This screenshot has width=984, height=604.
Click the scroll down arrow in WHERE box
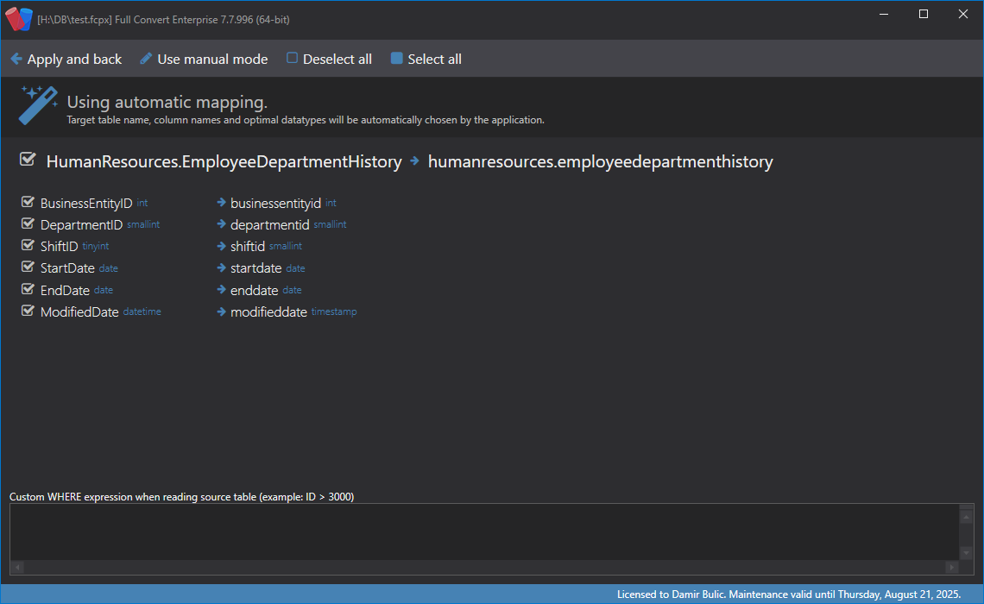click(x=966, y=552)
